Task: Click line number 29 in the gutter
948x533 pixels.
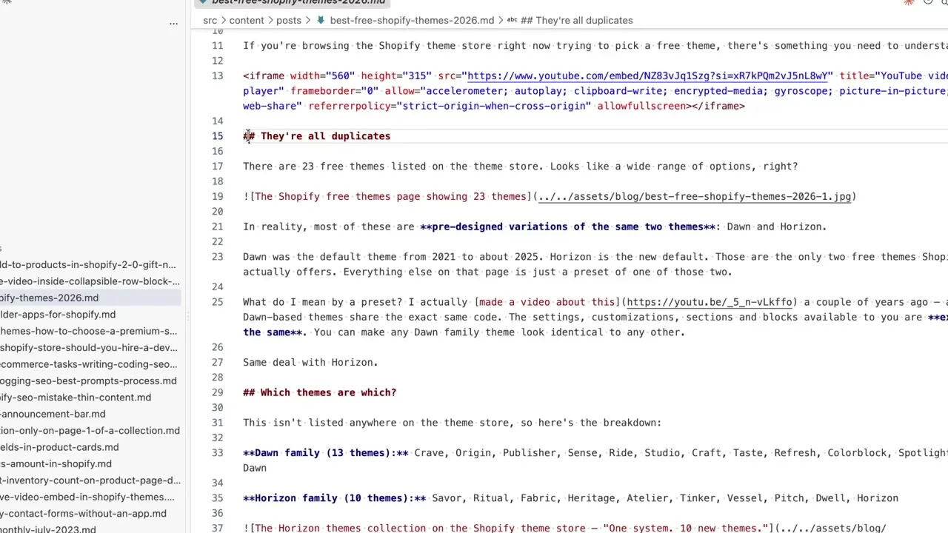Action: 217,392
